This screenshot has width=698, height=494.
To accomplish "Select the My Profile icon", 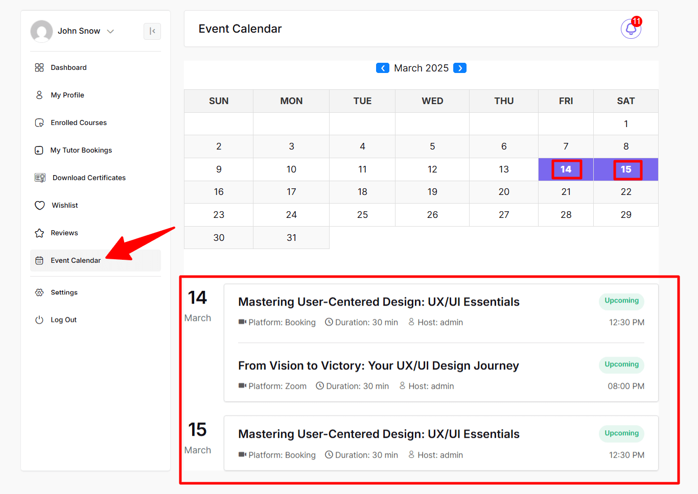I will pyautogui.click(x=39, y=95).
